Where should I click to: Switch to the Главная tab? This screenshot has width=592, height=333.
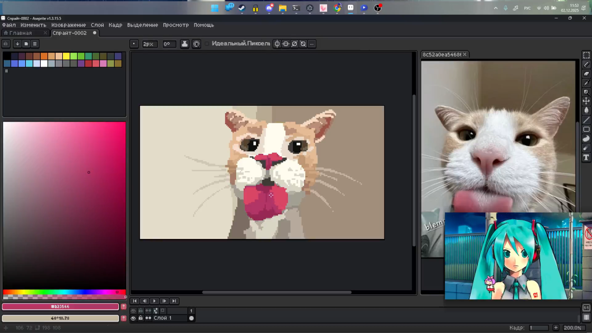click(21, 33)
